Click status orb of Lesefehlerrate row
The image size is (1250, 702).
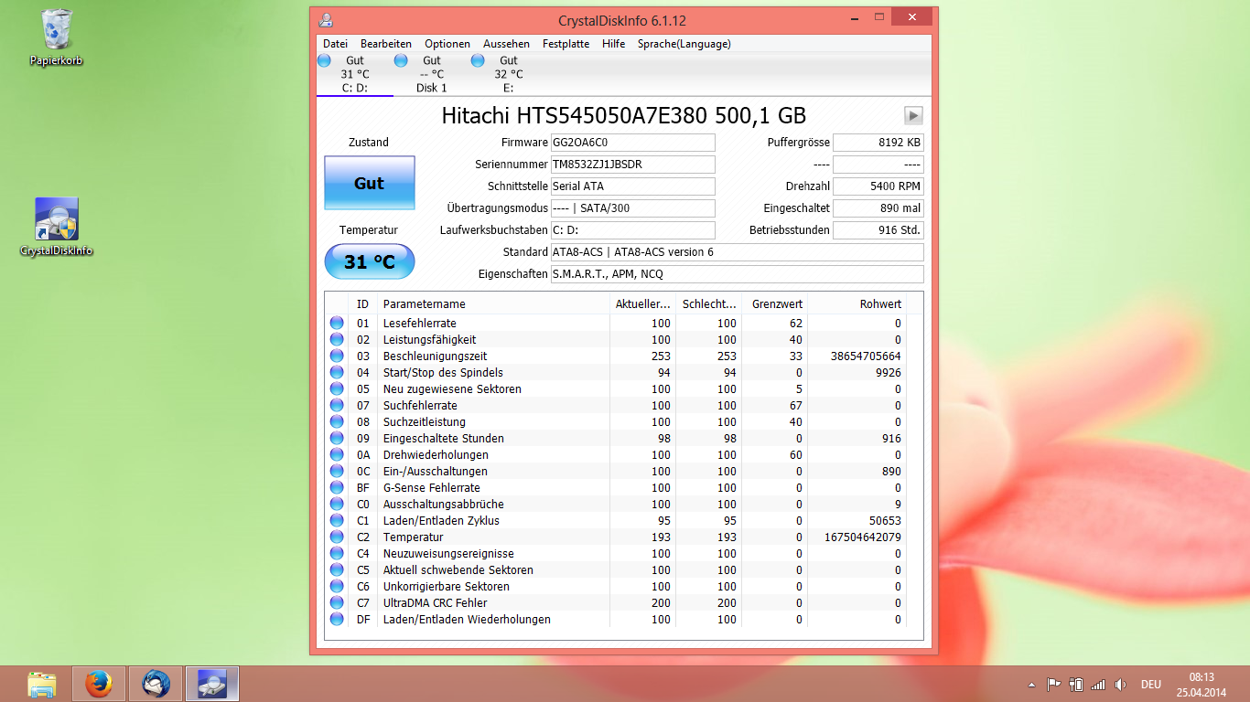click(337, 323)
